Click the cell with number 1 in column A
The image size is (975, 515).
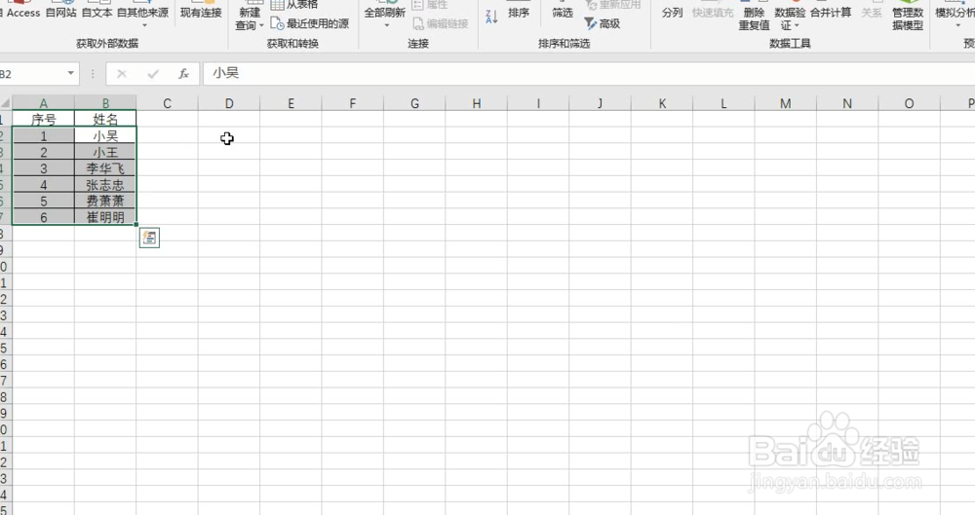(x=44, y=135)
